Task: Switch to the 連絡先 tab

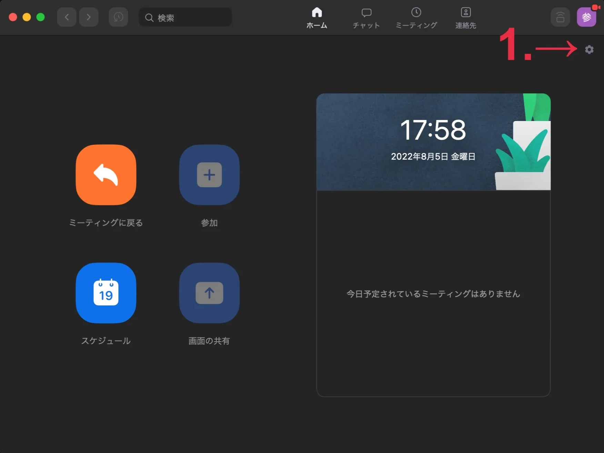Action: (465, 18)
